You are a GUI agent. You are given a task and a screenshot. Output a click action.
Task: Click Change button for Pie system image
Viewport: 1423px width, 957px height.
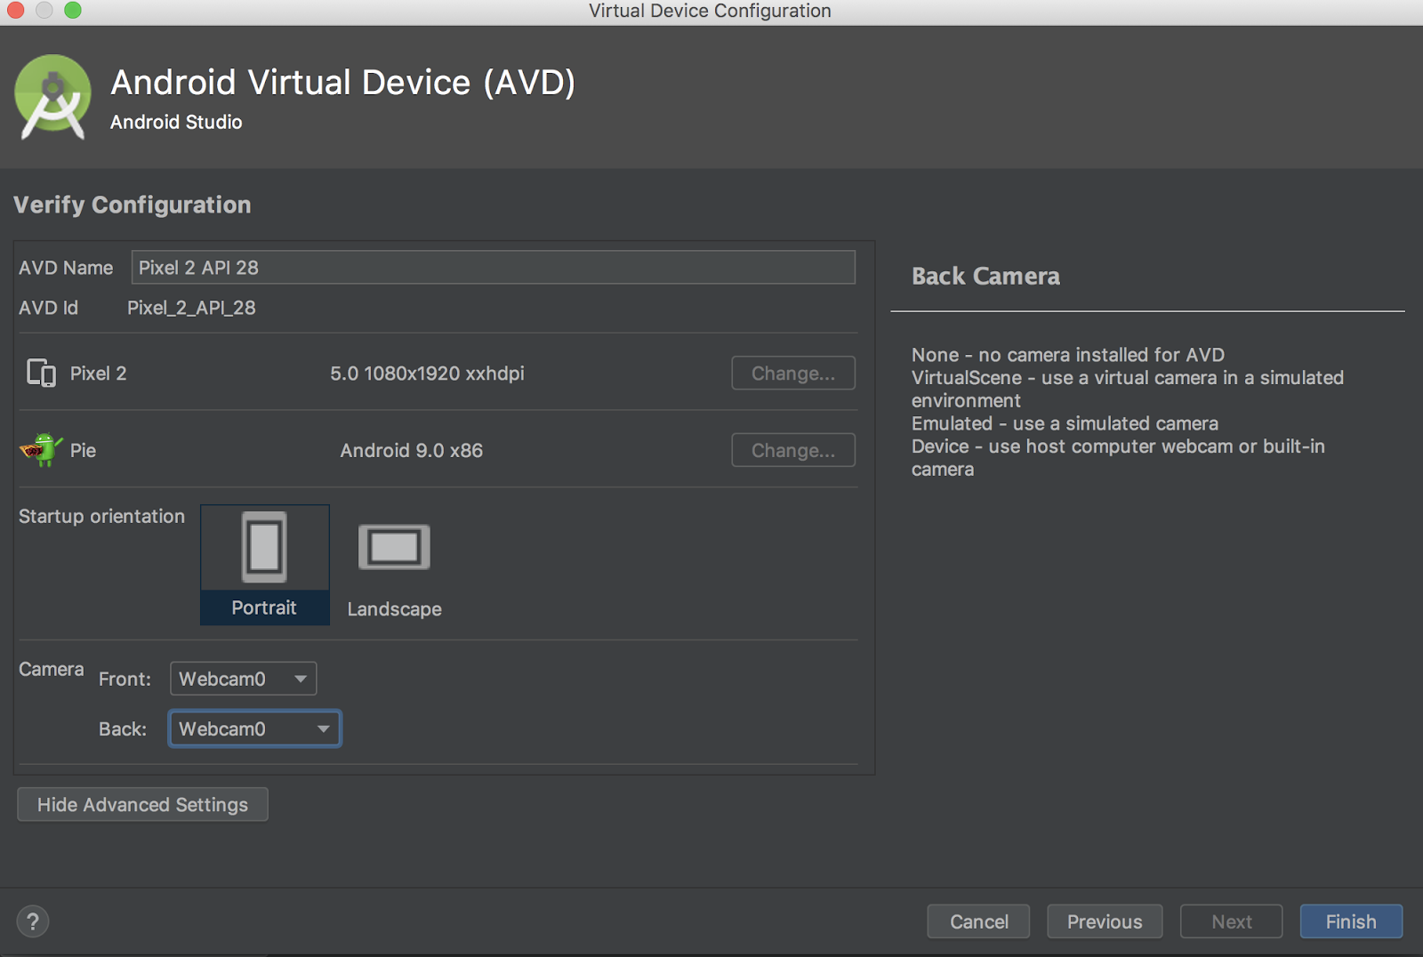click(792, 450)
